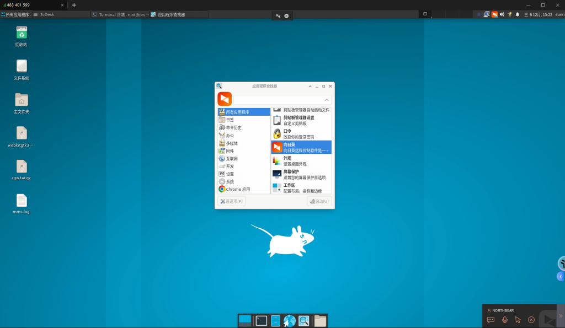This screenshot has height=328, width=565.
Task: Select the 互联网 category in the sidebar
Action: [x=234, y=159]
